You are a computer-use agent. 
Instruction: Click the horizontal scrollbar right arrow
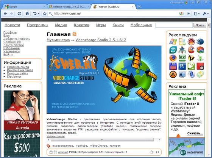159,140
